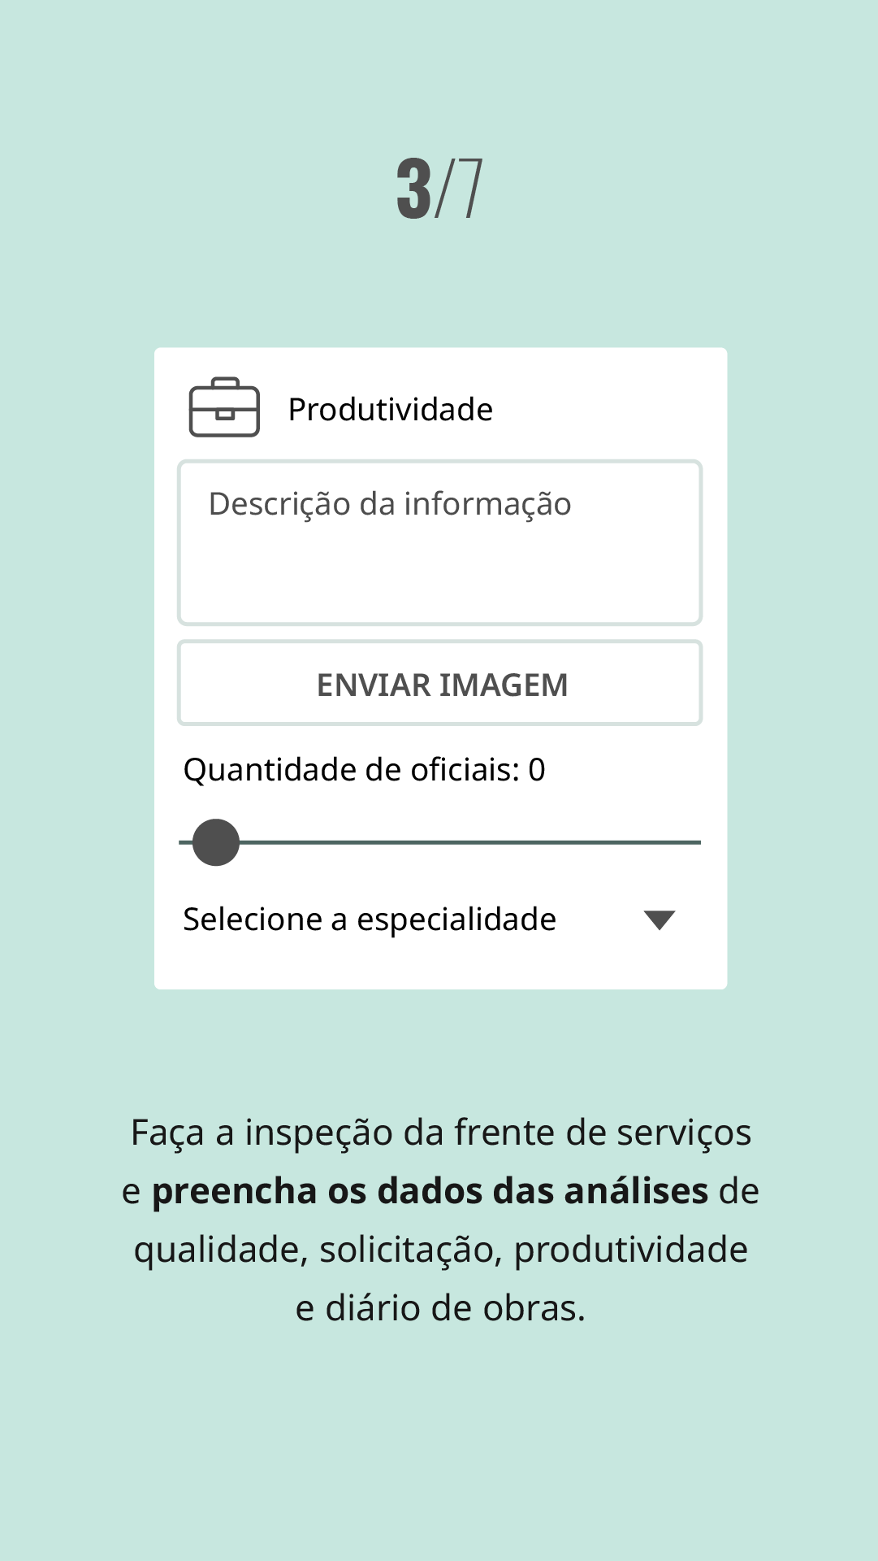Click the Produtividade card title
This screenshot has height=1561, width=878.
click(x=390, y=410)
